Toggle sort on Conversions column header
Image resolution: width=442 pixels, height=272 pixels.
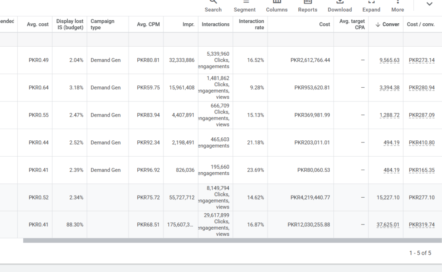[x=388, y=24]
